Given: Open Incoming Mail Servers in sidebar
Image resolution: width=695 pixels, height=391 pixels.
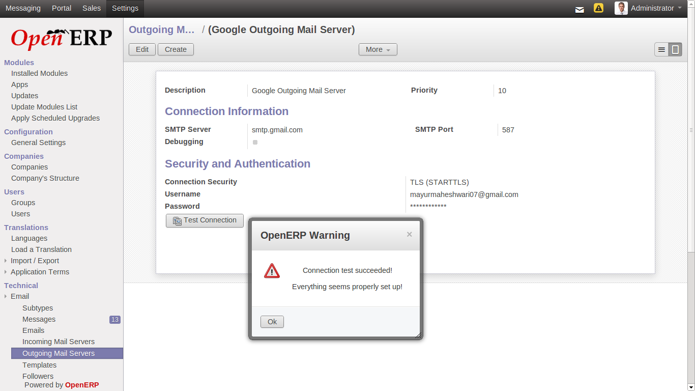Looking at the screenshot, I should point(59,342).
